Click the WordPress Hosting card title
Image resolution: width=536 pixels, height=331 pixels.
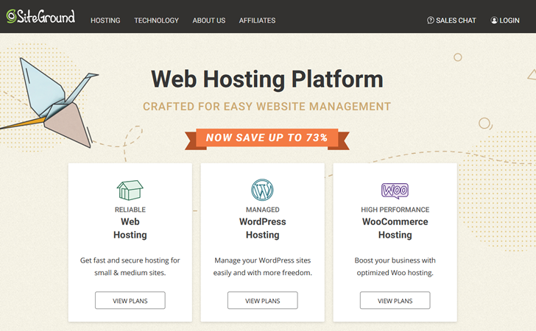[263, 228]
